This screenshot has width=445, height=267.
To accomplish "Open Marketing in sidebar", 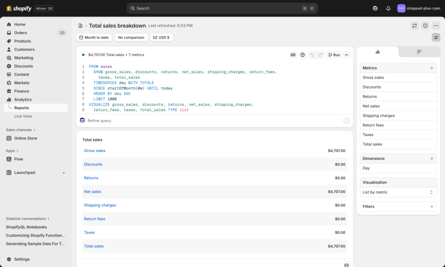I will pos(36,58).
